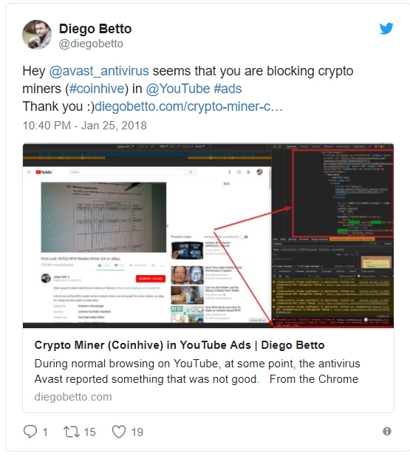Open the @avast_antivirus mention
Image resolution: width=410 pixels, height=456 pixels.
click(99, 71)
